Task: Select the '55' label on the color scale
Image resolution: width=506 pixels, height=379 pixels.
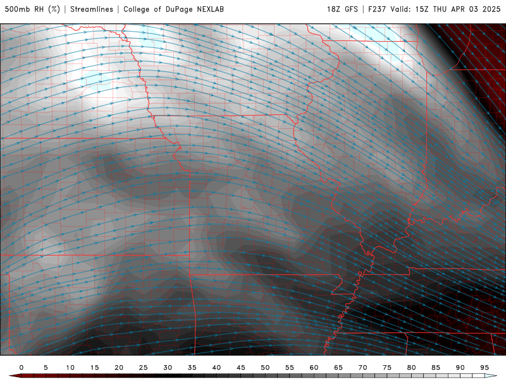Action: pos(290,368)
